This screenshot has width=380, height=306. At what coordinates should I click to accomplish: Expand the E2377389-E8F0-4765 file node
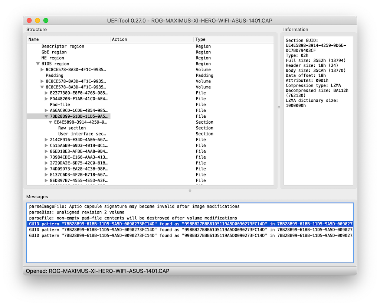pos(46,93)
